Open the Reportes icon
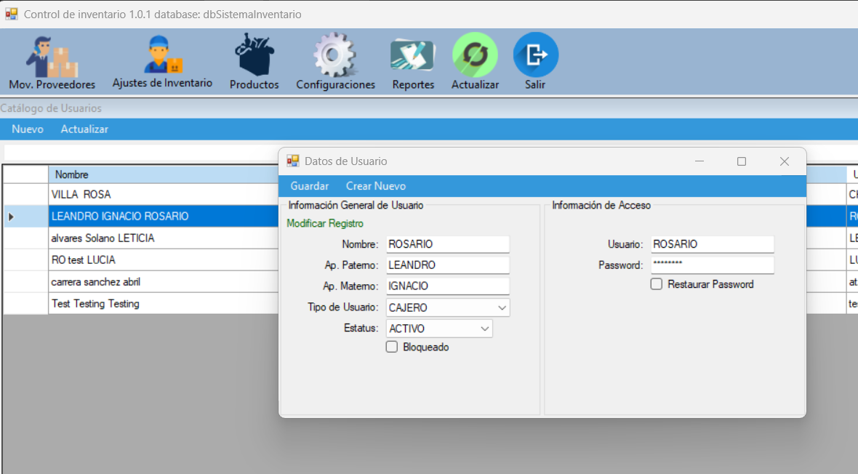858x474 pixels. [412, 56]
